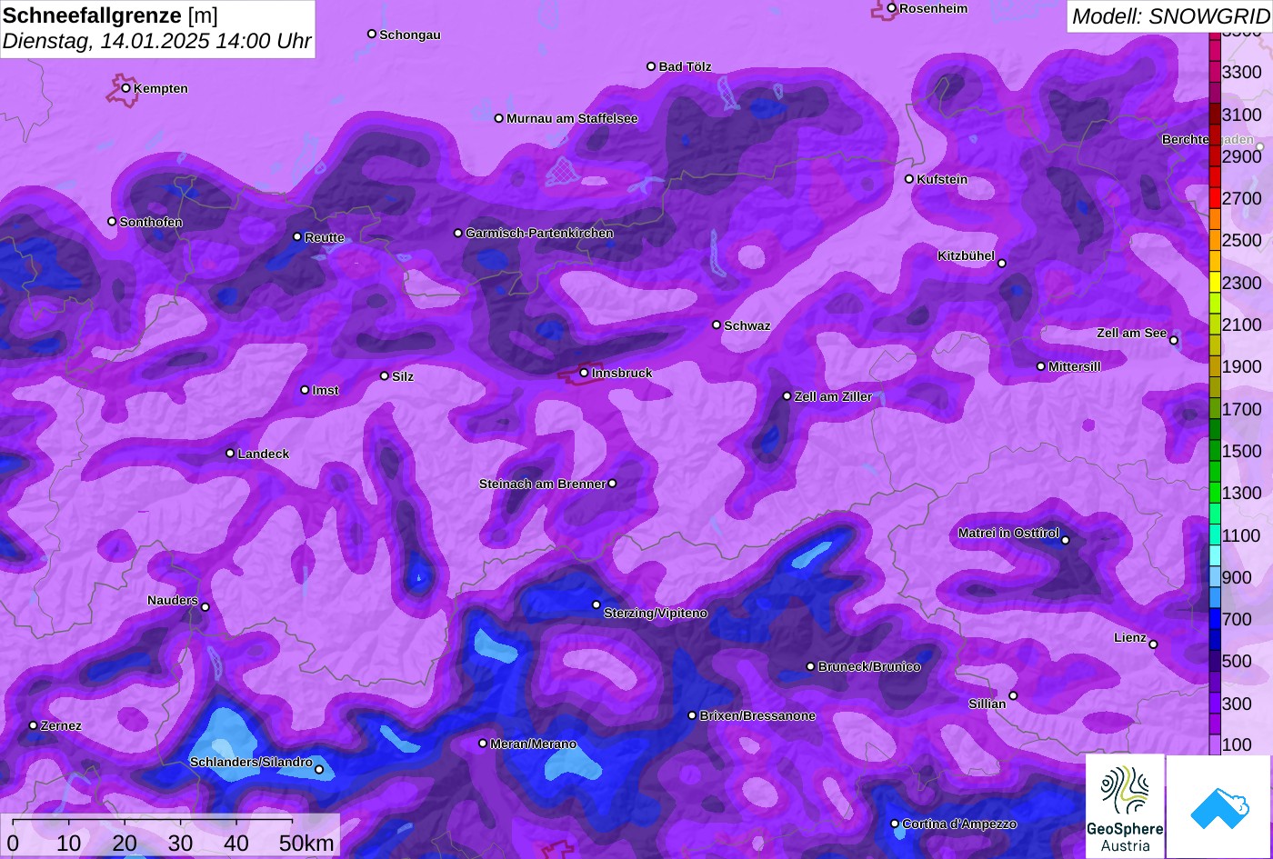The width and height of the screenshot is (1273, 859).
Task: Click the Imst label
Action: 325,391
